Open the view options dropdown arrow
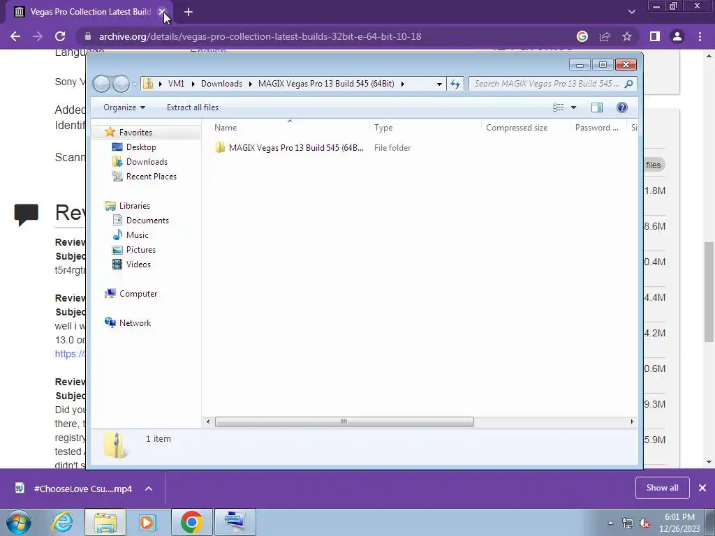 (x=574, y=107)
